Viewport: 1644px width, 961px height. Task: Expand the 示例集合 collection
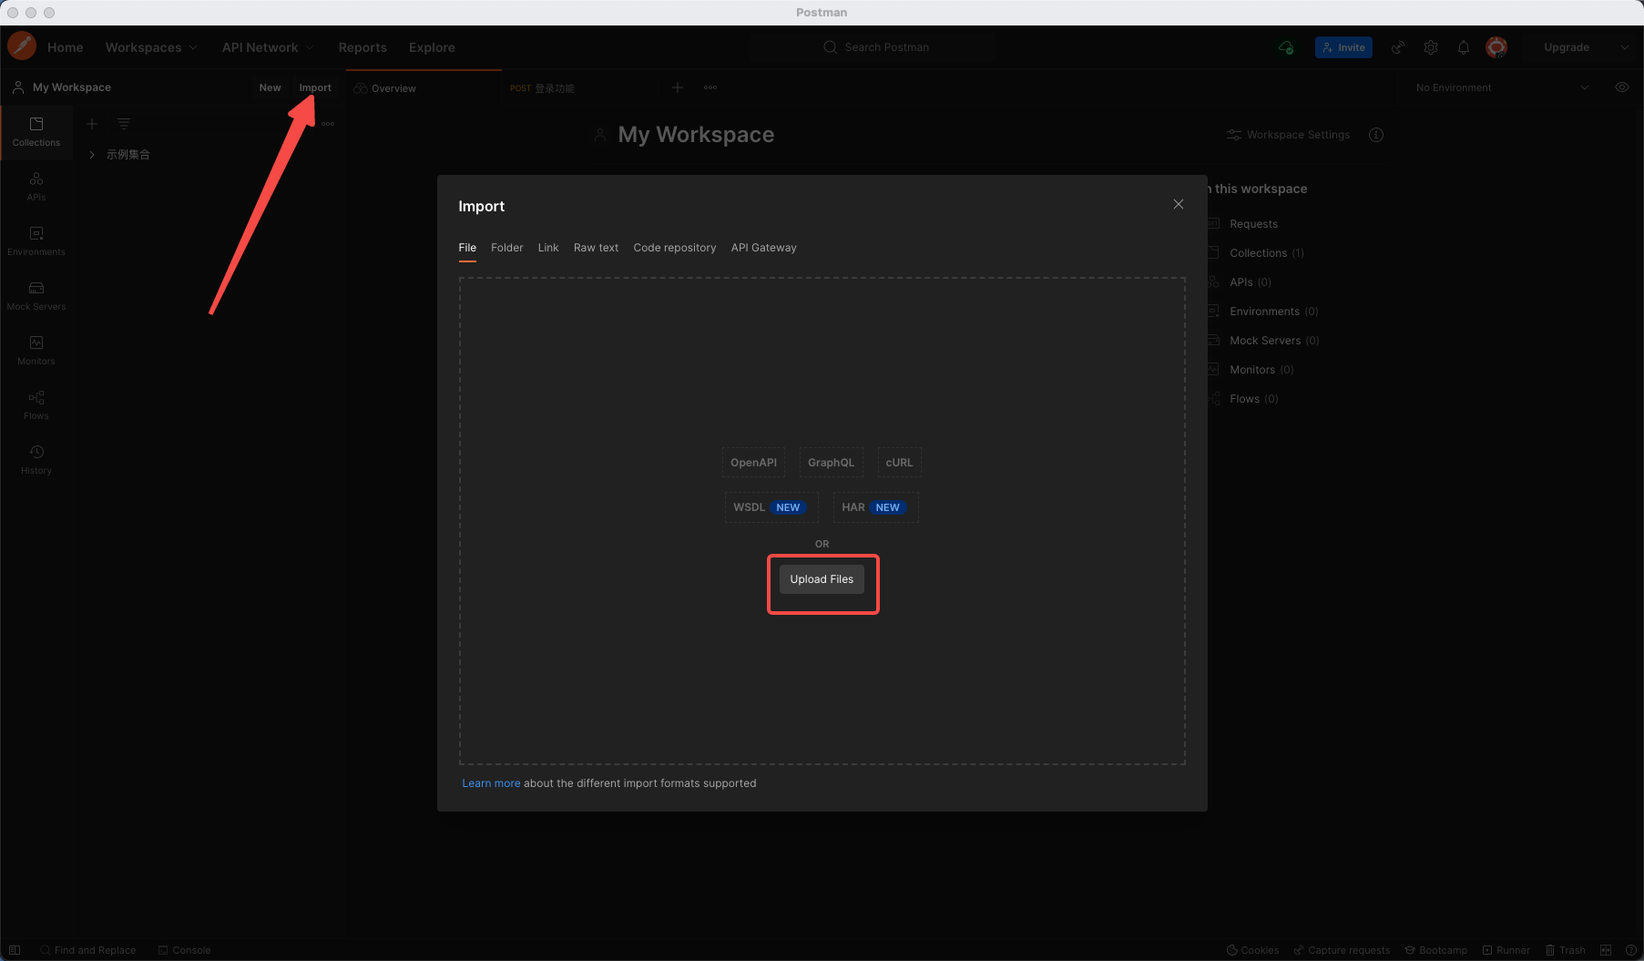point(92,155)
